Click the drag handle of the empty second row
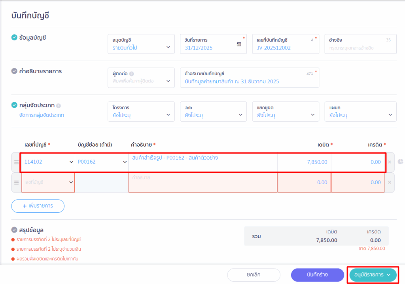The width and height of the screenshot is (405, 284). [16, 182]
